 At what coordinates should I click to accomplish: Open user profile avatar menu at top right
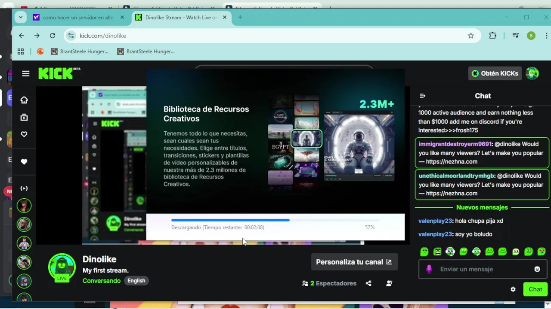pos(532,73)
